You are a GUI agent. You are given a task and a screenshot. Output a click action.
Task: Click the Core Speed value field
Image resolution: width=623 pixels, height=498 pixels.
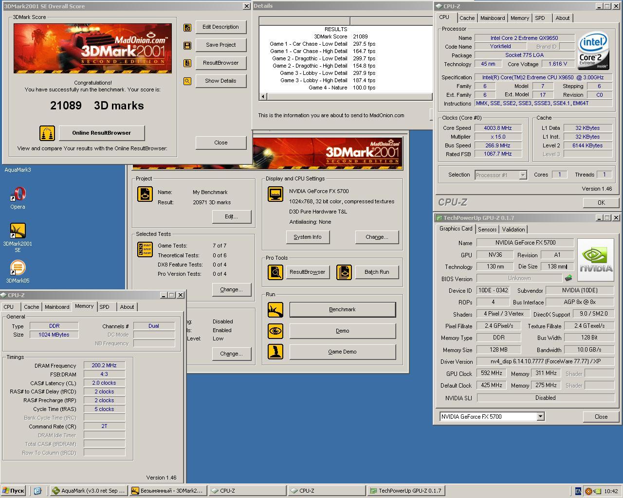pos(498,128)
